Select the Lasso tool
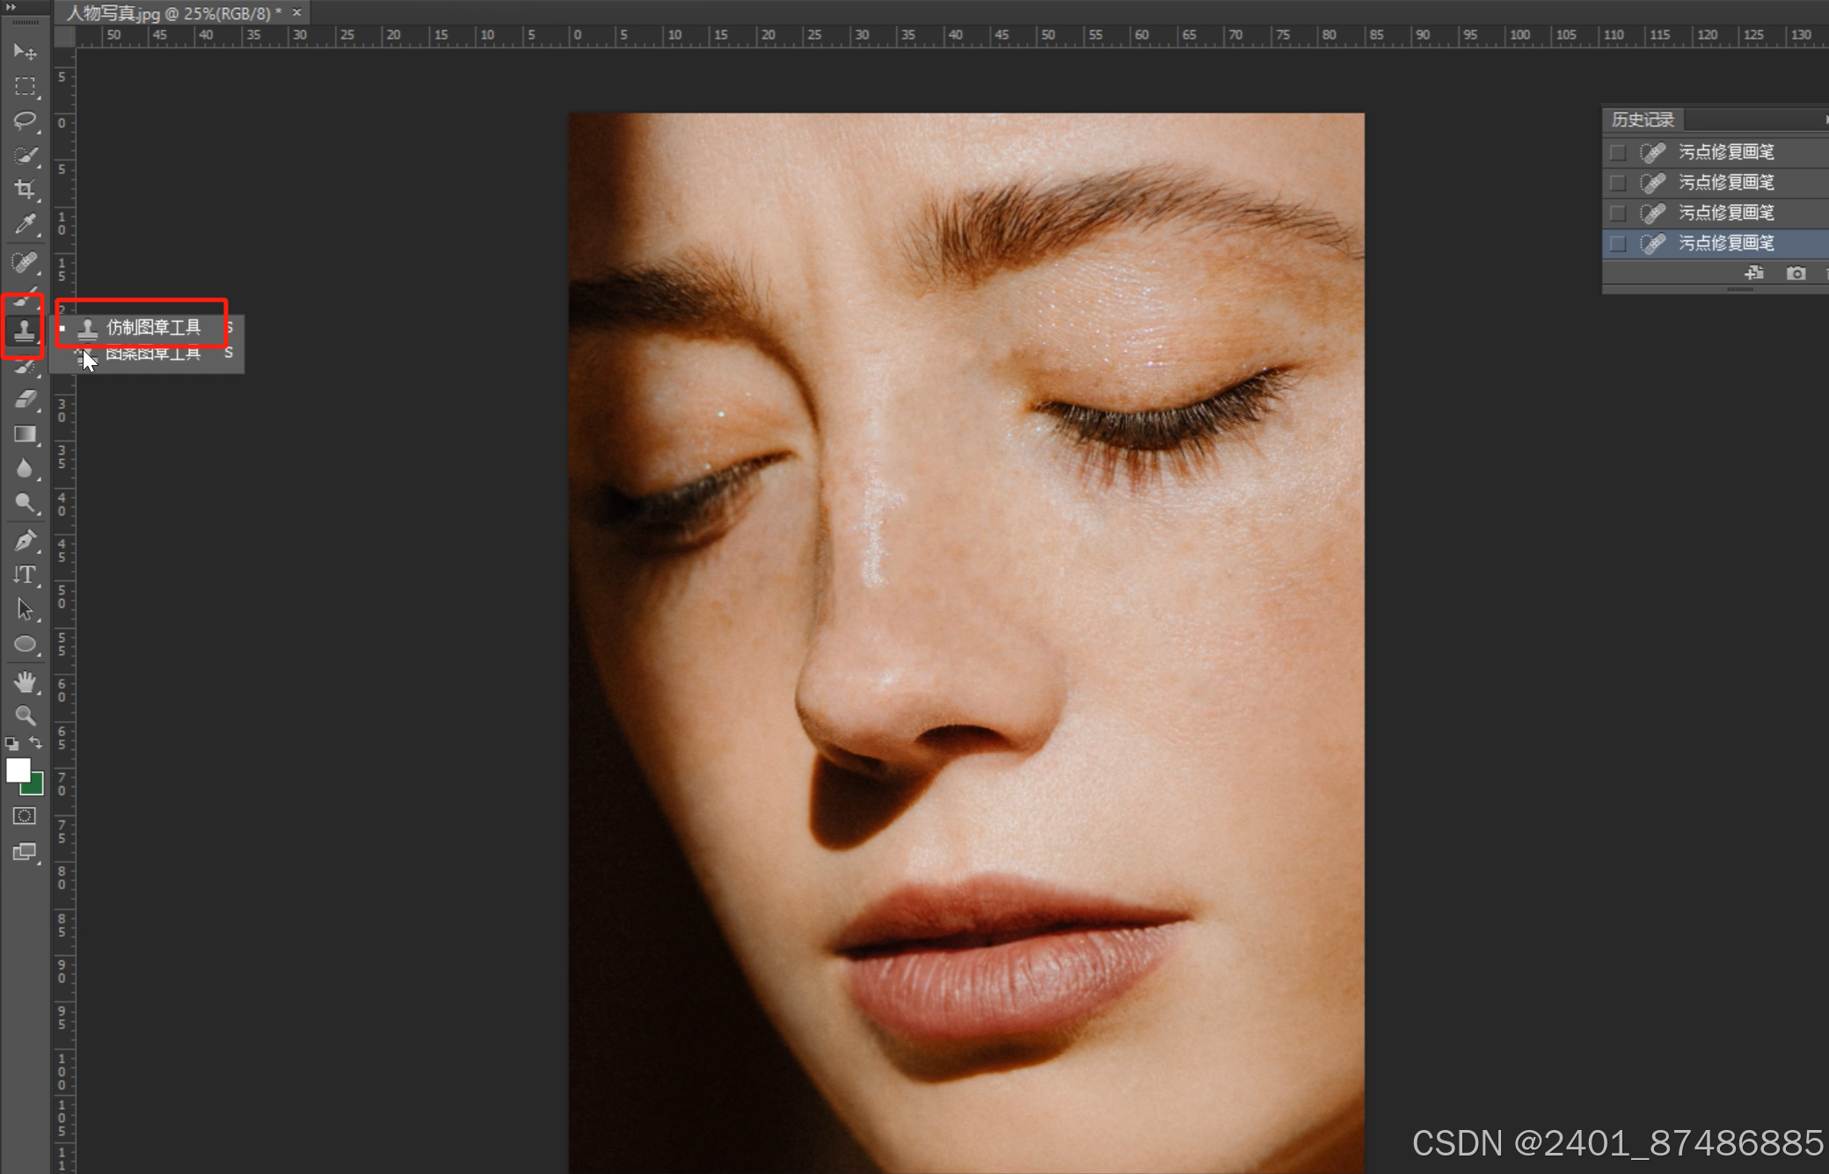Viewport: 1829px width, 1174px height. click(x=25, y=120)
